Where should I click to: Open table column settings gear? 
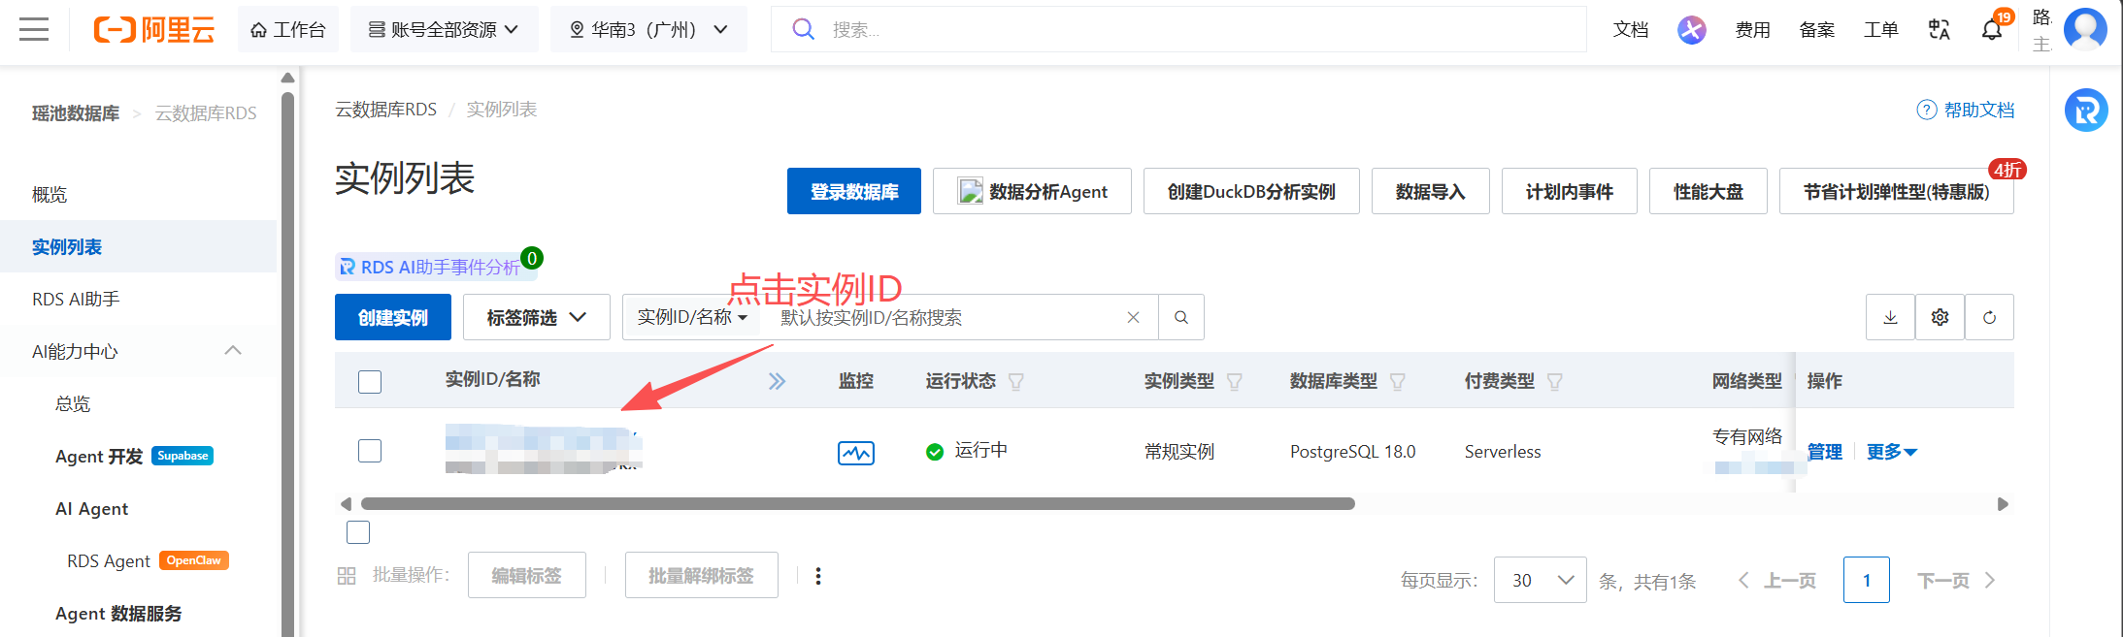[1940, 317]
